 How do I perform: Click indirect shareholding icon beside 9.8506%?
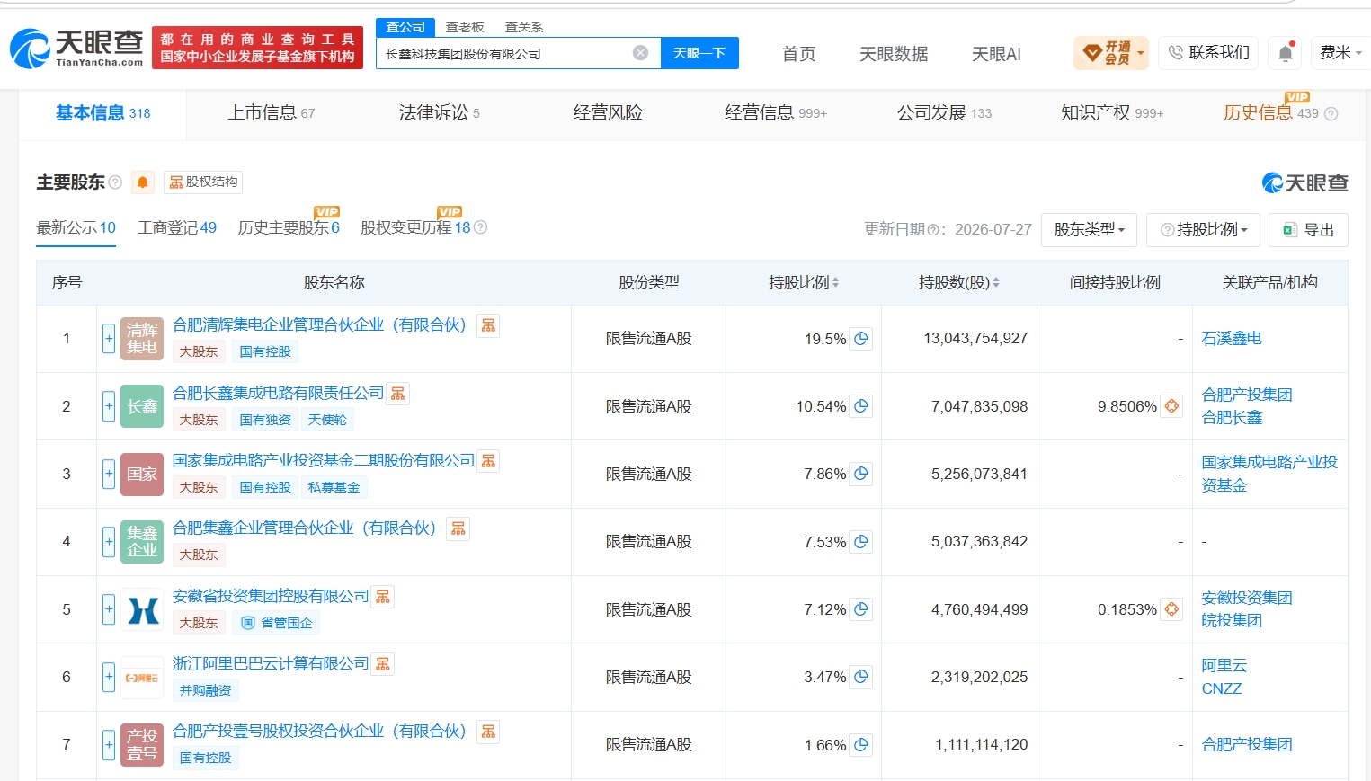1171,406
